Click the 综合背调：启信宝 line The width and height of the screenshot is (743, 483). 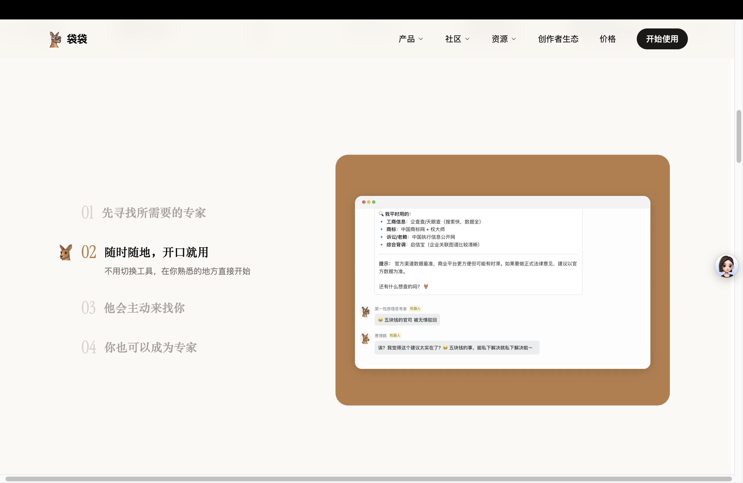[430, 244]
